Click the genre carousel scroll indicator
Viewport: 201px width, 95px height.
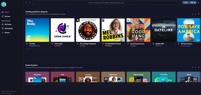(x=31, y=85)
